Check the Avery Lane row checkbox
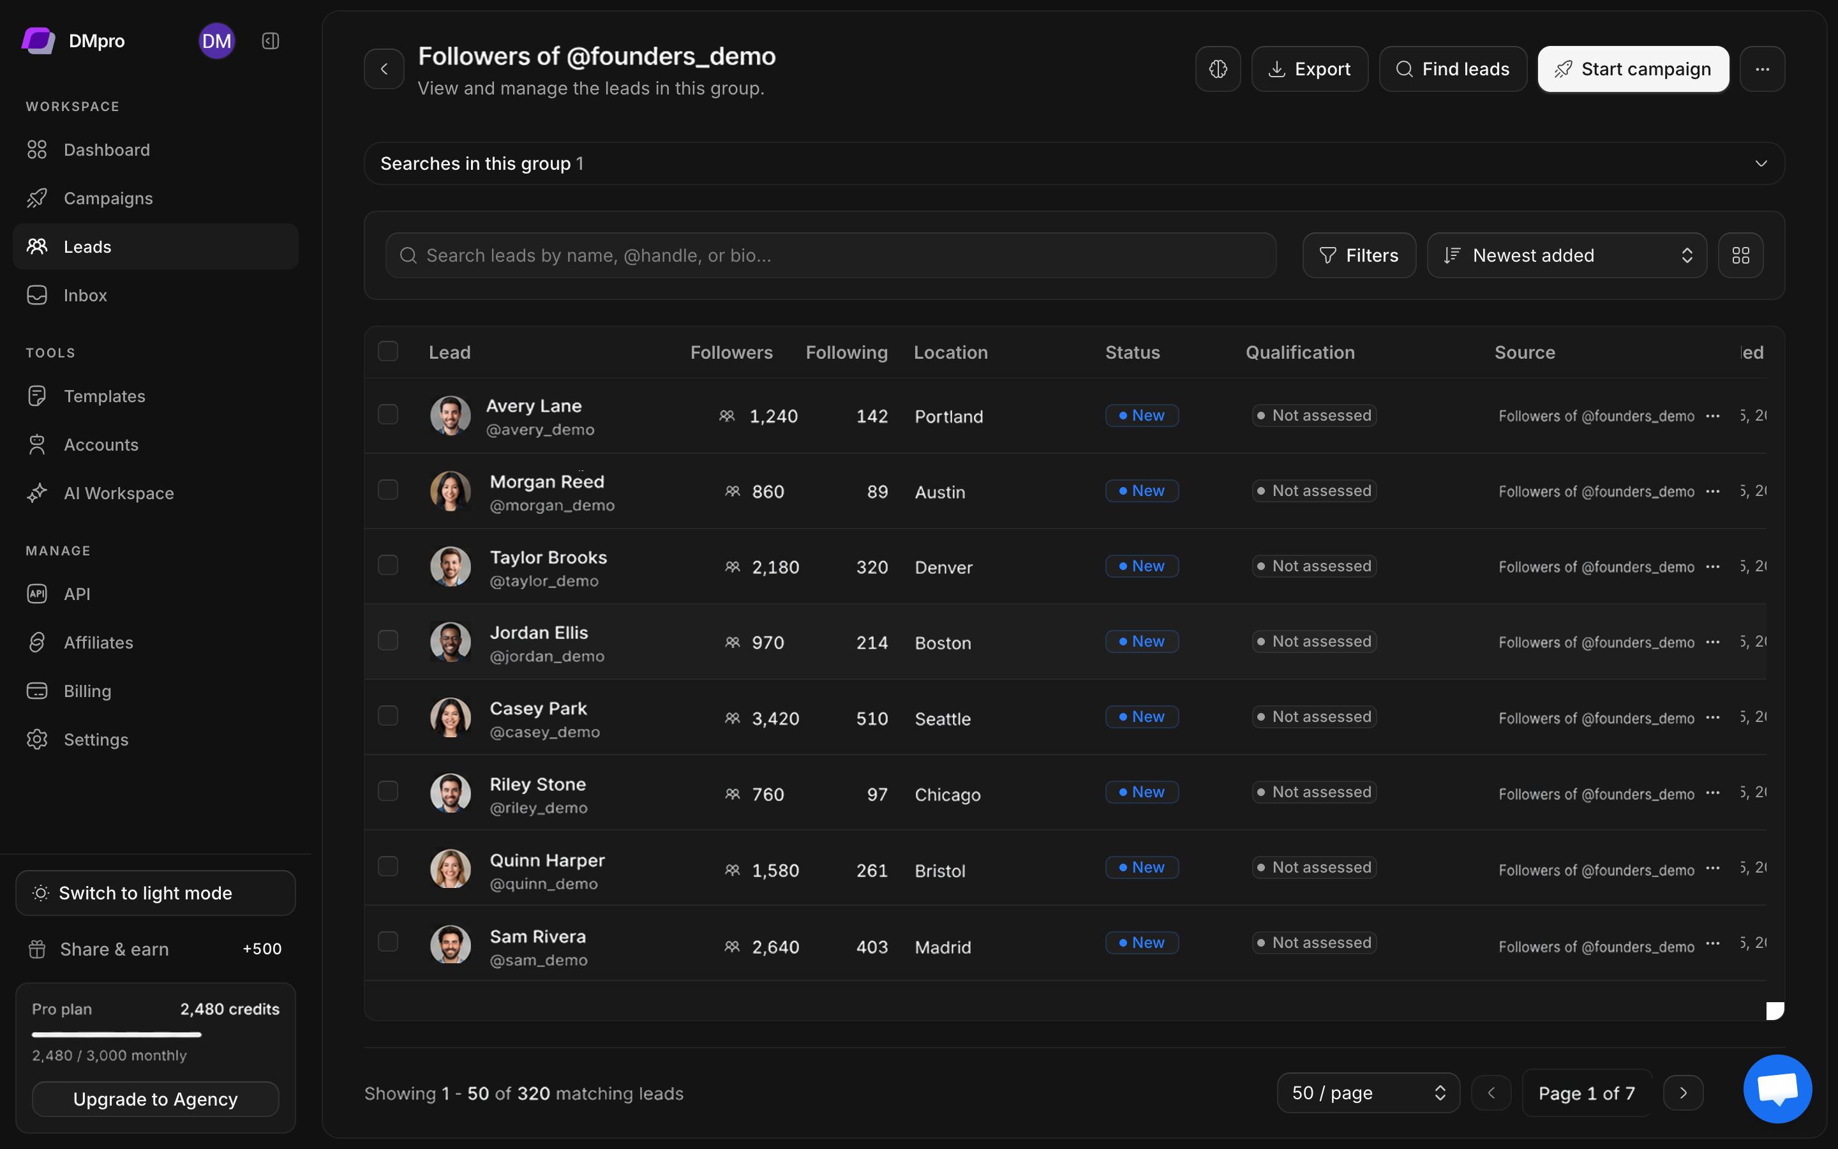Image resolution: width=1838 pixels, height=1149 pixels. click(x=388, y=414)
